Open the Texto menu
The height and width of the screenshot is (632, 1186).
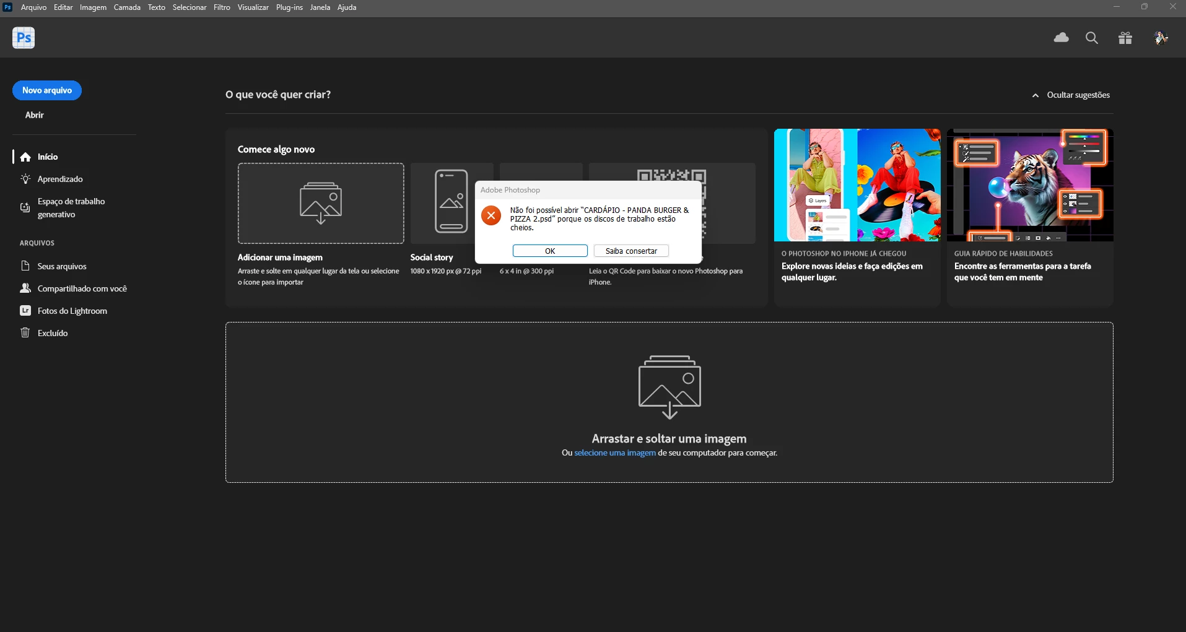[157, 7]
